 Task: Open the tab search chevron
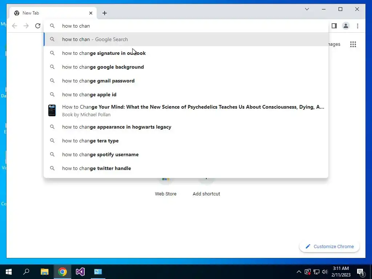coord(307,9)
